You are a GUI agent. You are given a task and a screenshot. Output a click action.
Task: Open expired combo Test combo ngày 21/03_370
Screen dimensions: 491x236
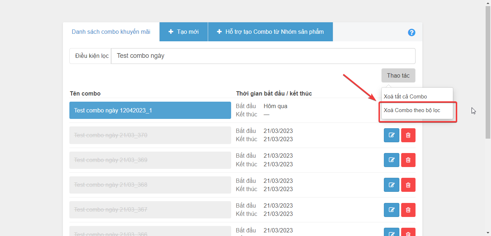pyautogui.click(x=150, y=135)
